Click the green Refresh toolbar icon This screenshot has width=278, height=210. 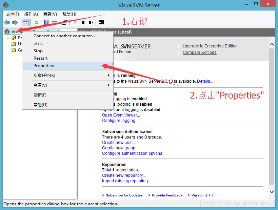36,22
